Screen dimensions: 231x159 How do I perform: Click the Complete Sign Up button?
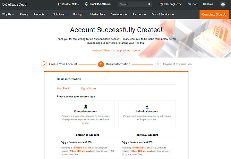214,14
